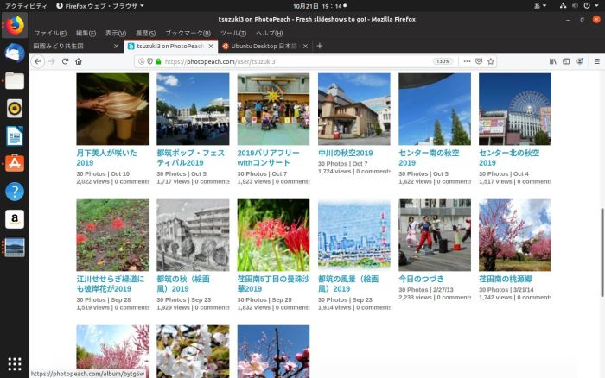Reload the page with the refresh icon
This screenshot has width=605, height=378.
(65, 61)
